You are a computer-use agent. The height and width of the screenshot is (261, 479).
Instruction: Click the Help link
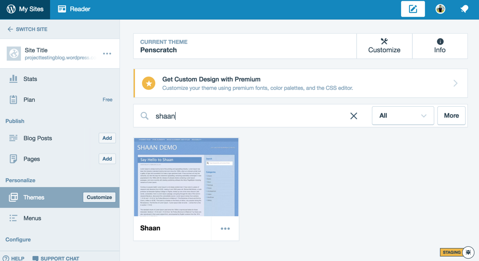coord(13,258)
